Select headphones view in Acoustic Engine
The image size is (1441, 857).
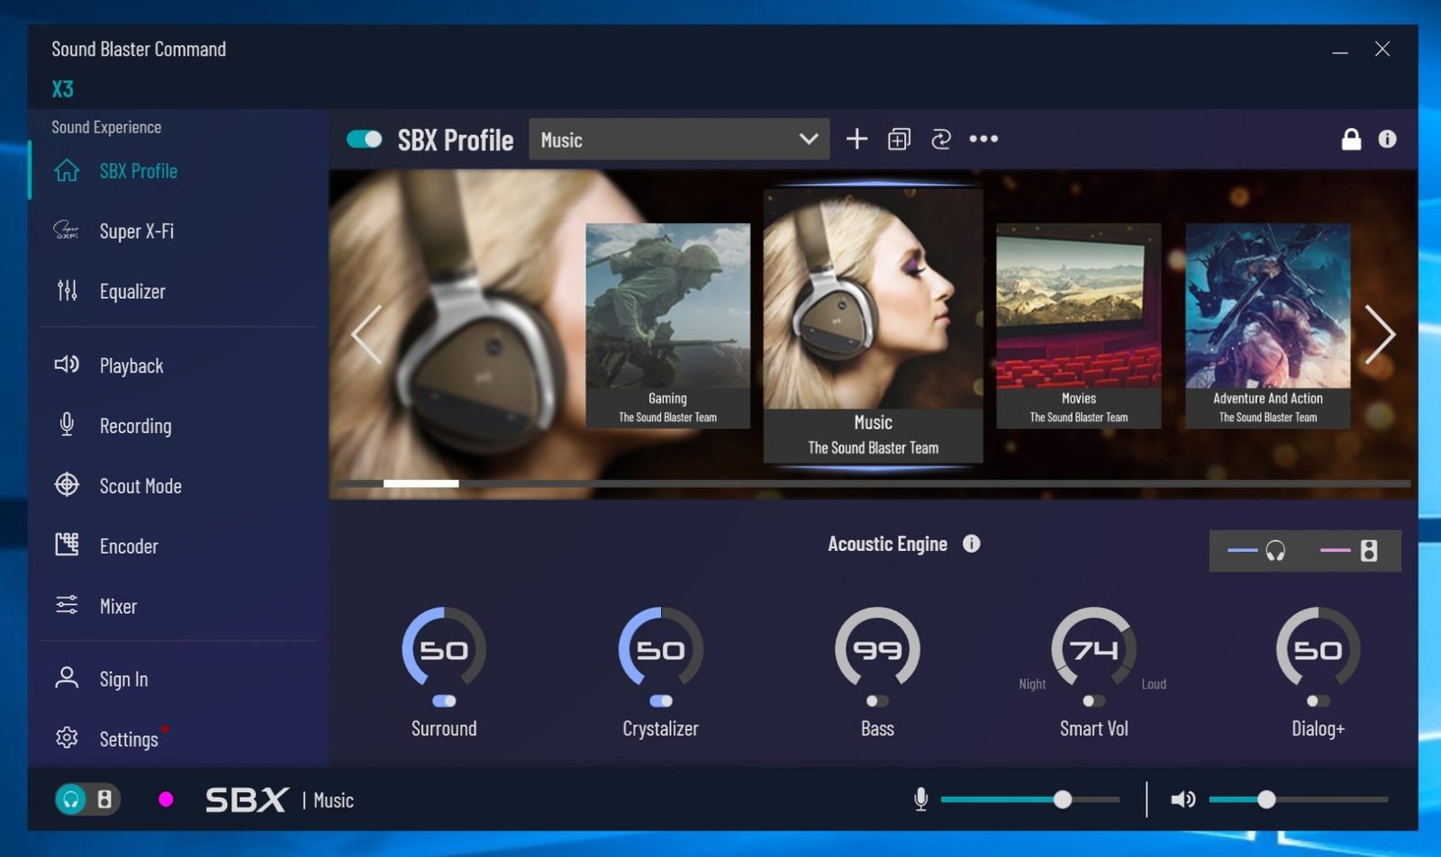[1257, 551]
